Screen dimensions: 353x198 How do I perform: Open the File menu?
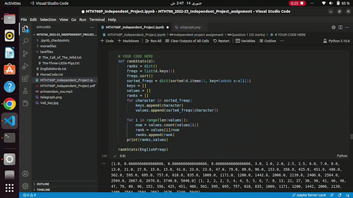24,20
